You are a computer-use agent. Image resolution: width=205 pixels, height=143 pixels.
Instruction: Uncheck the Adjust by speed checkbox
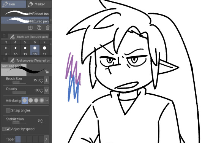coord(8,129)
